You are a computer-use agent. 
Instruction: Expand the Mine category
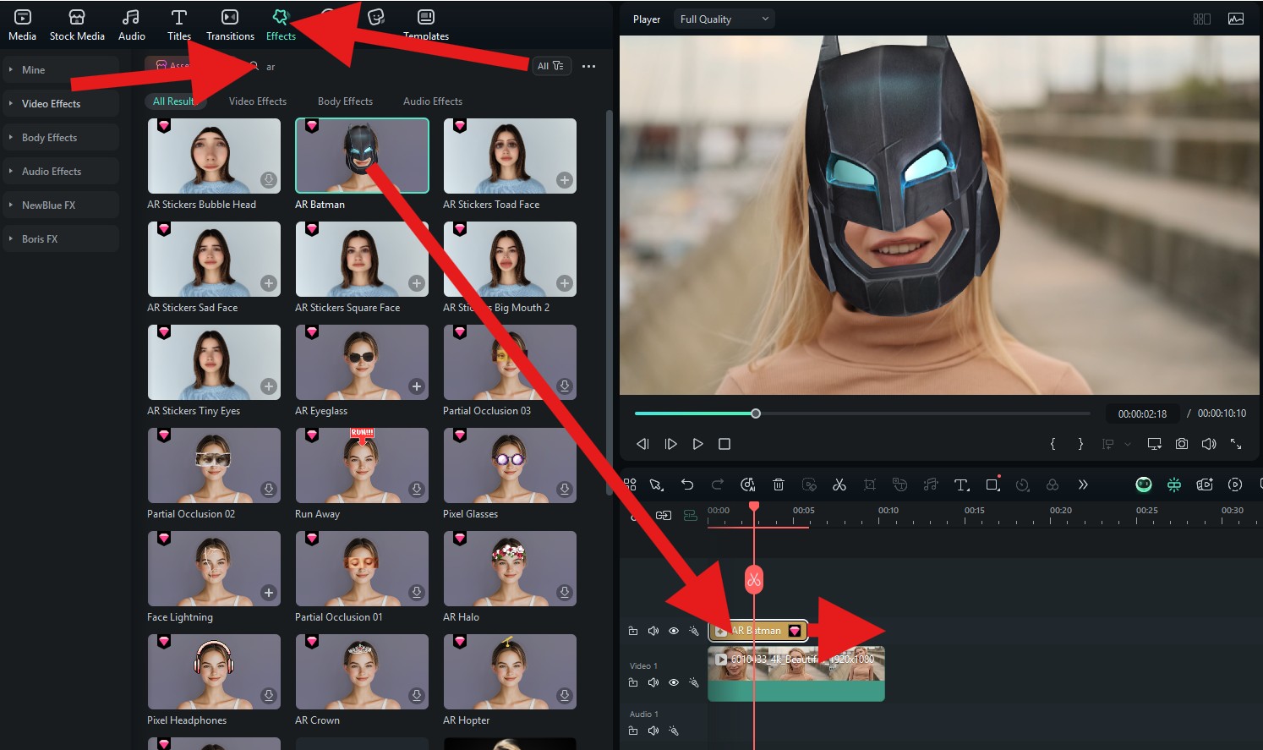tap(60, 69)
